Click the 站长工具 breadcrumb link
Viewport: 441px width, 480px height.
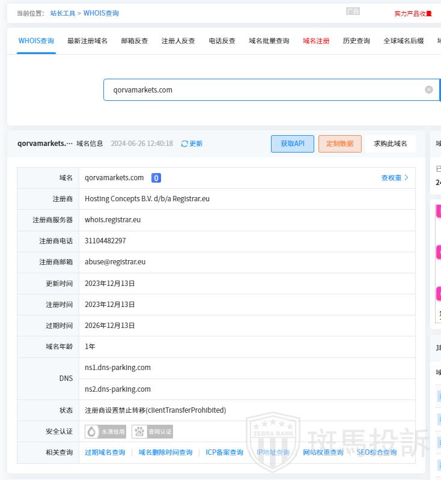63,13
